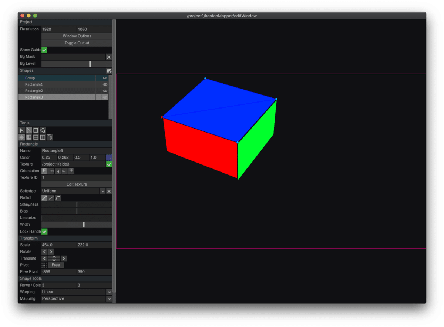Set Orientation to the third F variant
Viewport: 444px width, 327px height.
(58, 171)
